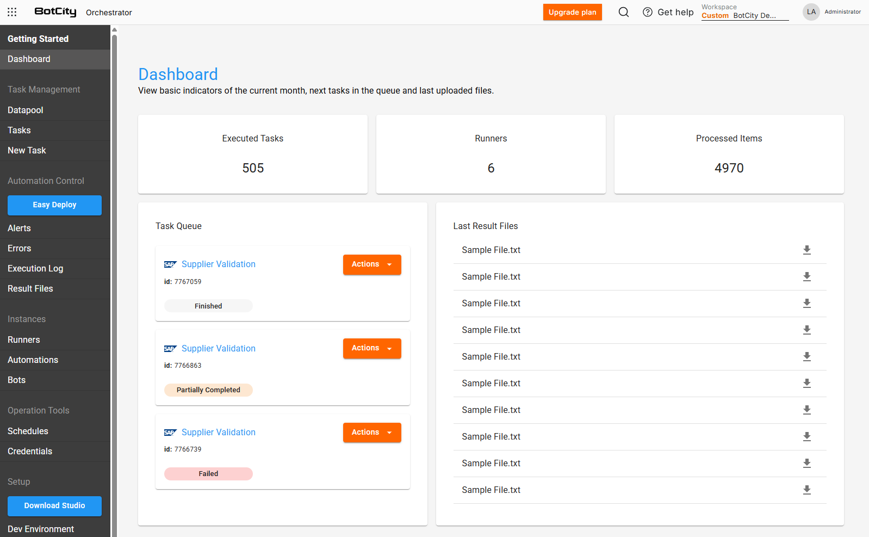Open Supplier Validation link for id 7766739
869x537 pixels.
[219, 432]
